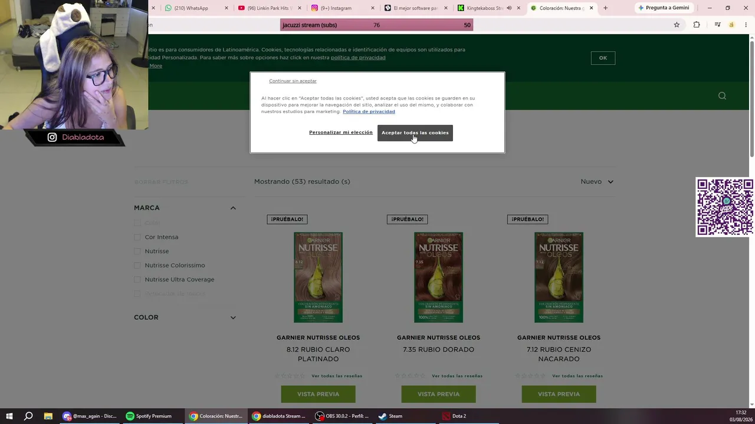
Task: Open Windows taskbar search
Action: point(28,416)
